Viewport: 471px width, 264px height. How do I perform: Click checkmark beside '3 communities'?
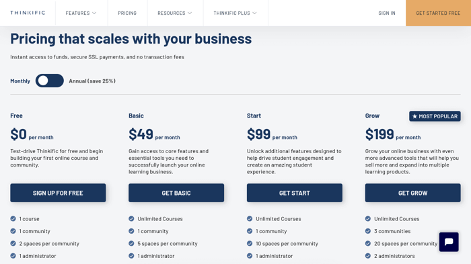[x=368, y=231]
